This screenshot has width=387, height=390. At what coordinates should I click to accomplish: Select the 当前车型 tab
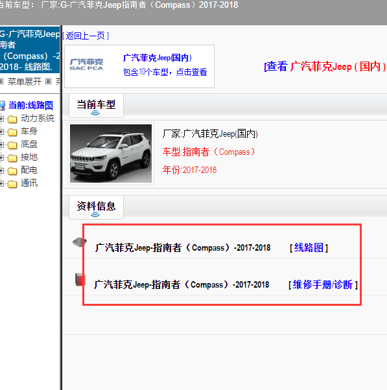[96, 105]
